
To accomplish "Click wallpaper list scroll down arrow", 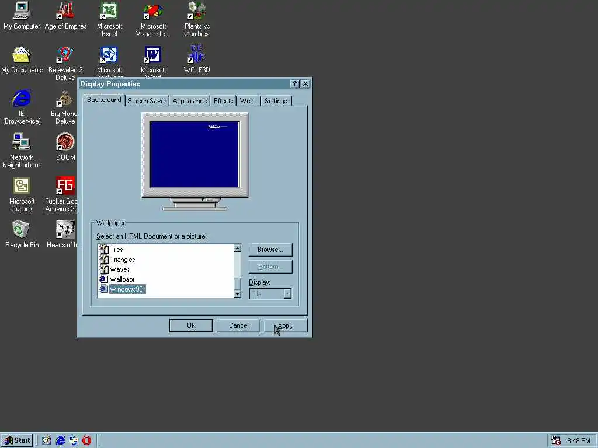I will [237, 294].
